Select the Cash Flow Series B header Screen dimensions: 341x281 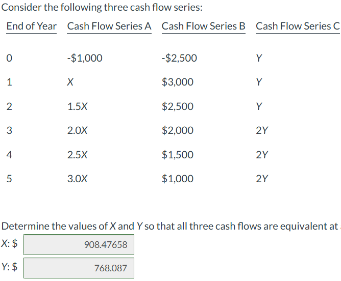click(204, 26)
